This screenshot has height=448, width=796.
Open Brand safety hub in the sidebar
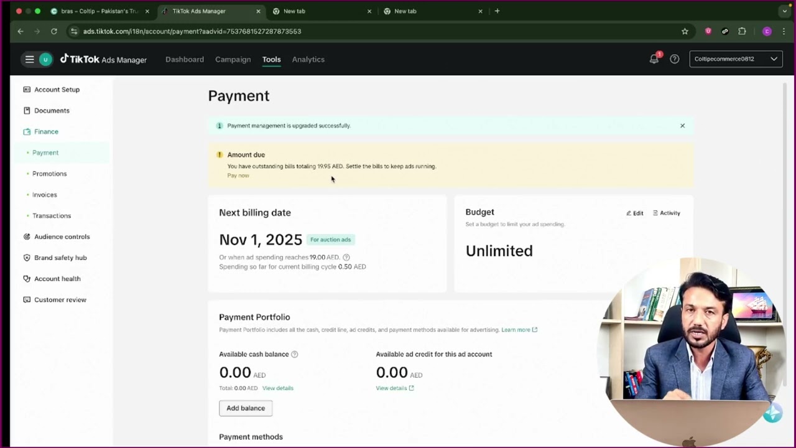point(60,258)
